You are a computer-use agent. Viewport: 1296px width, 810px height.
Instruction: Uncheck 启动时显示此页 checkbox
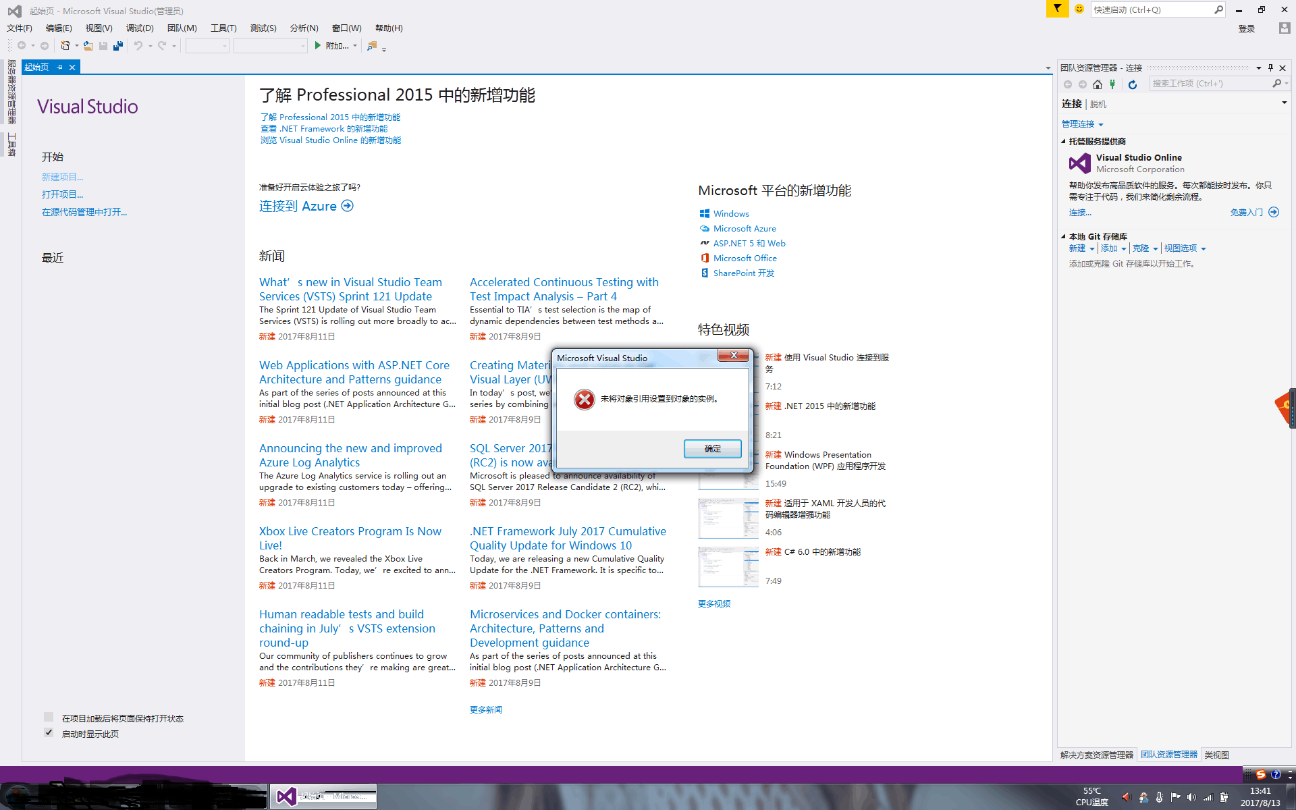coord(49,732)
